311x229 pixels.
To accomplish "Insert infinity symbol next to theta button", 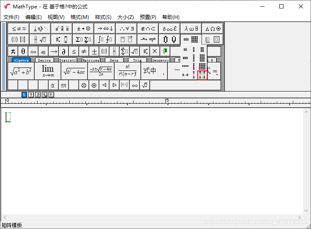I will click(33, 51).
